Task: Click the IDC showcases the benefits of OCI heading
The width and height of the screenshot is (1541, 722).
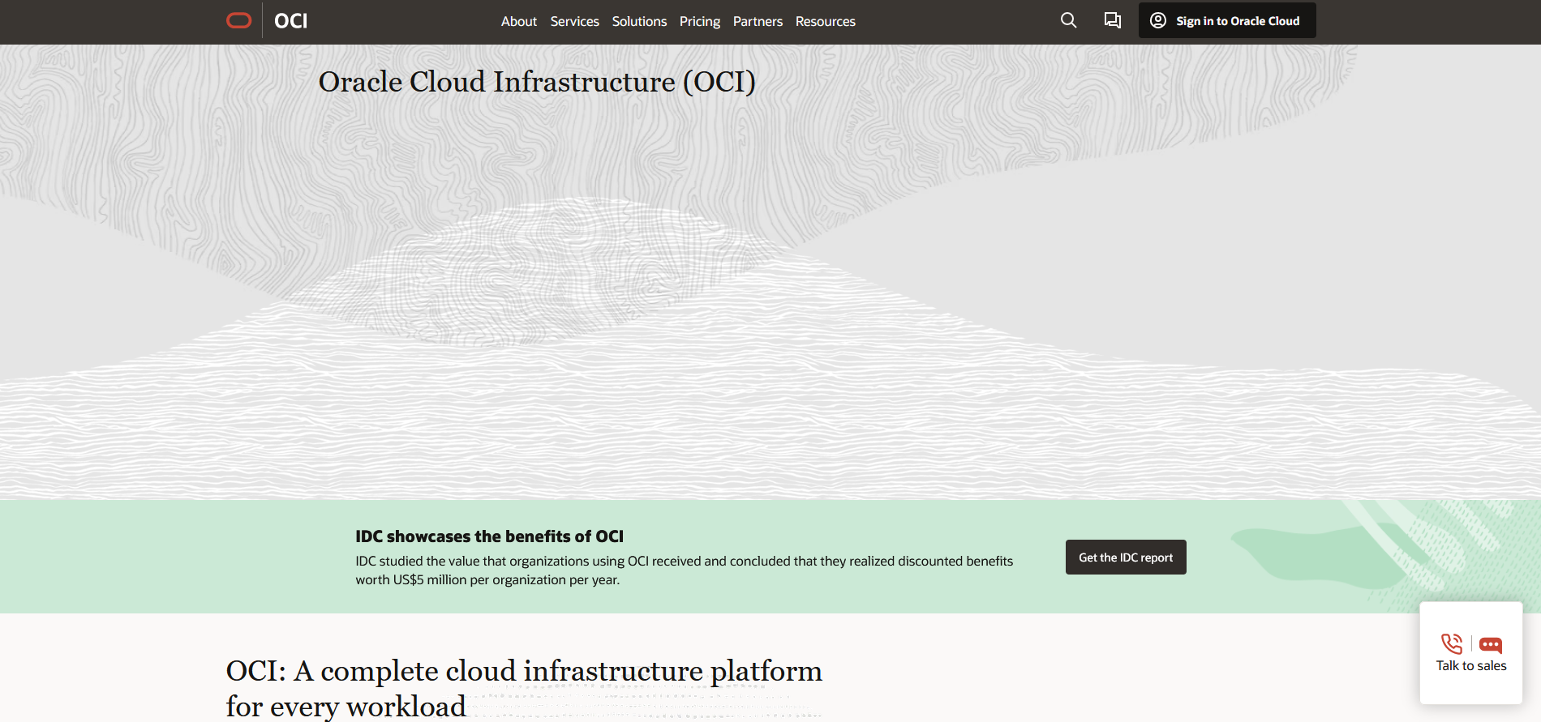Action: (490, 536)
